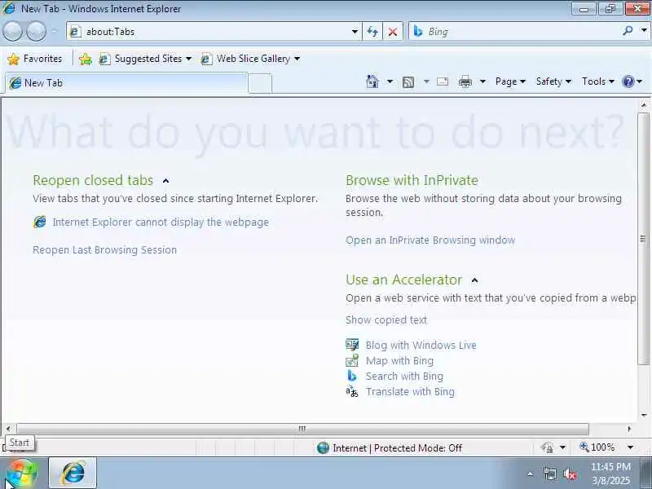
Task: Click Internet Protected Mode: Off status text
Action: (x=397, y=447)
